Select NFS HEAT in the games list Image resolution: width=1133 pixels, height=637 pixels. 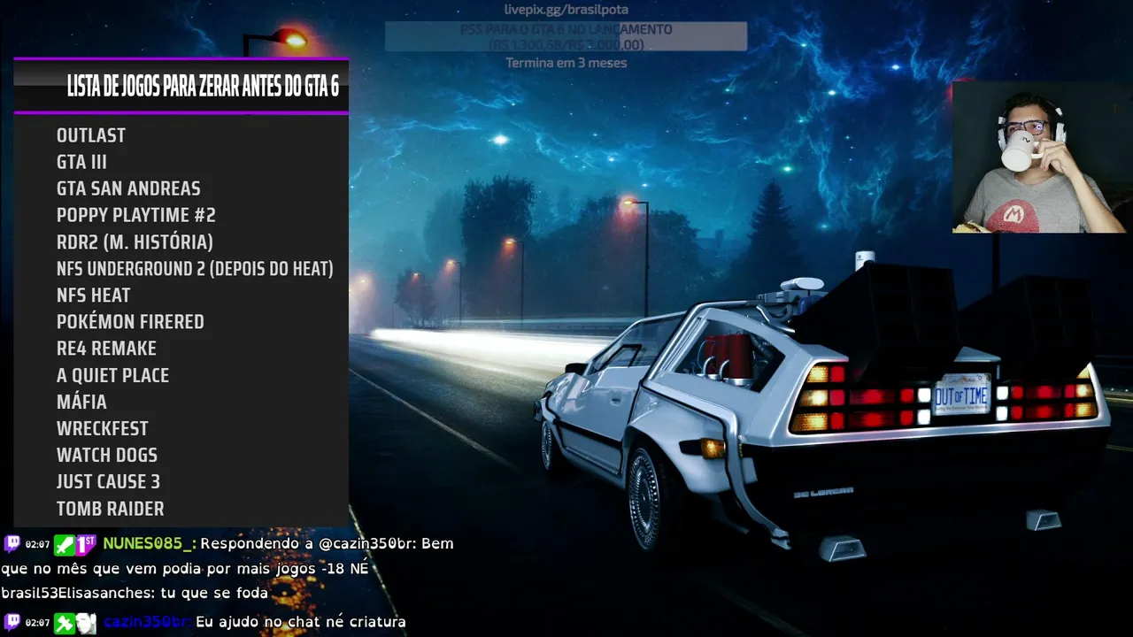tap(93, 295)
